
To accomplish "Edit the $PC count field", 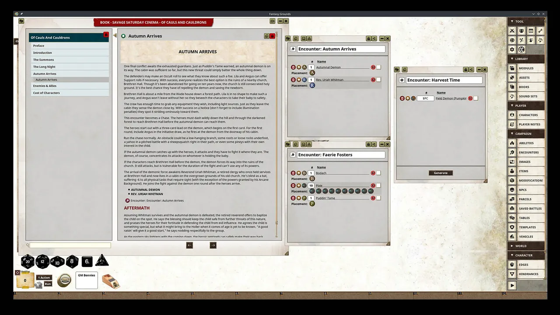I will tap(425, 98).
